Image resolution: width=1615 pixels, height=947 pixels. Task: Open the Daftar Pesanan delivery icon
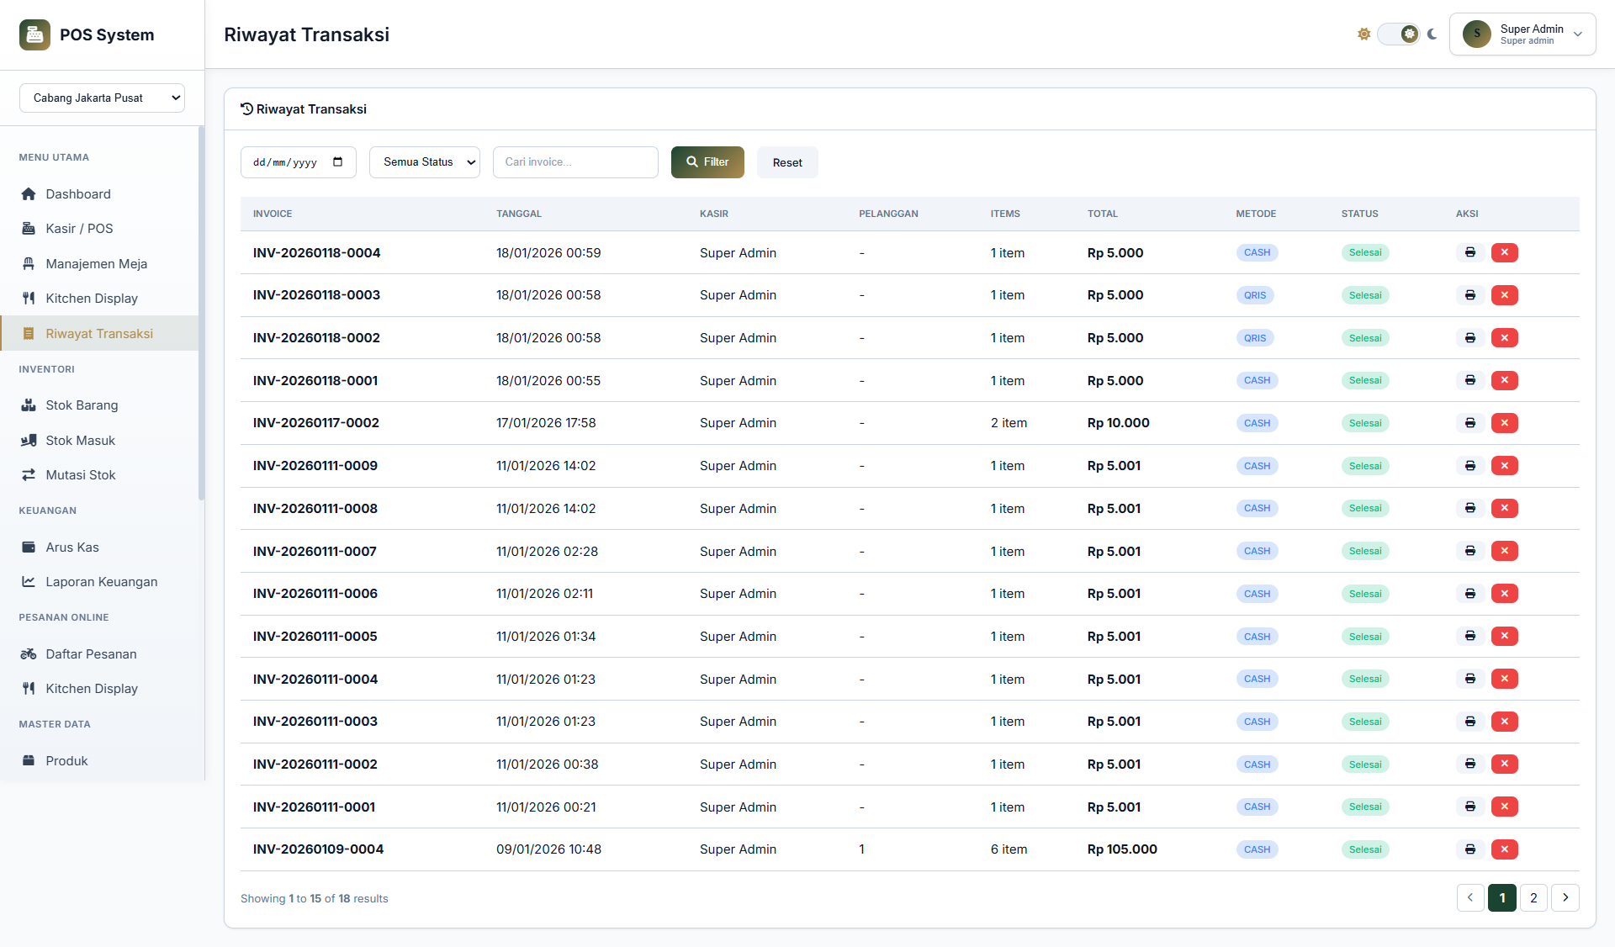click(x=29, y=653)
